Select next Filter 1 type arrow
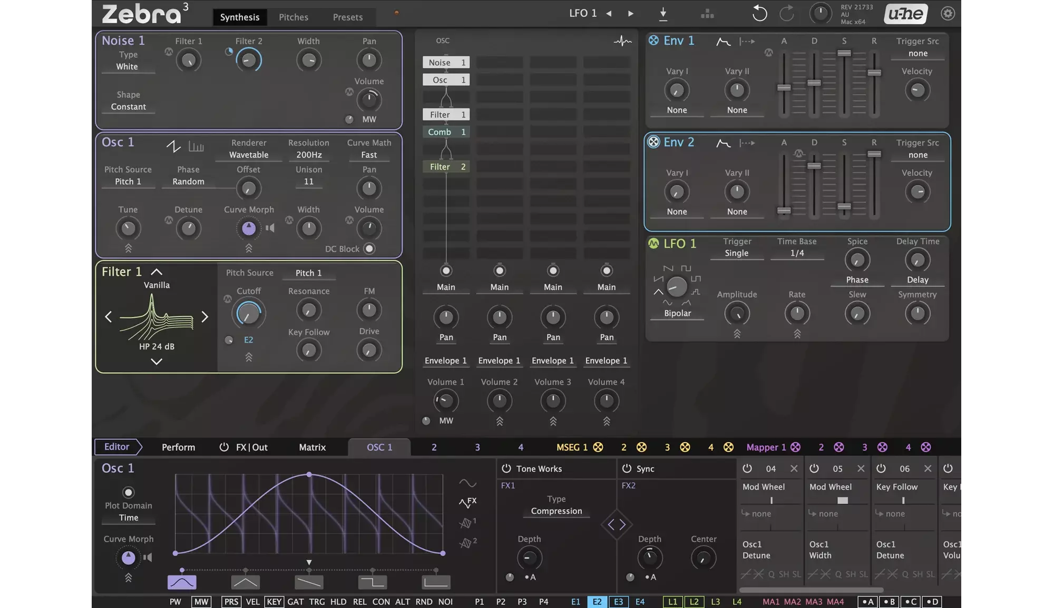The image size is (1054, 608). (204, 316)
